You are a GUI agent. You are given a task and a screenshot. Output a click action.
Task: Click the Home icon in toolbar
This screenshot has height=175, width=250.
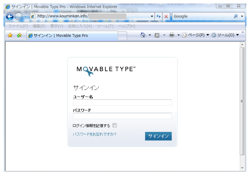(x=143, y=35)
